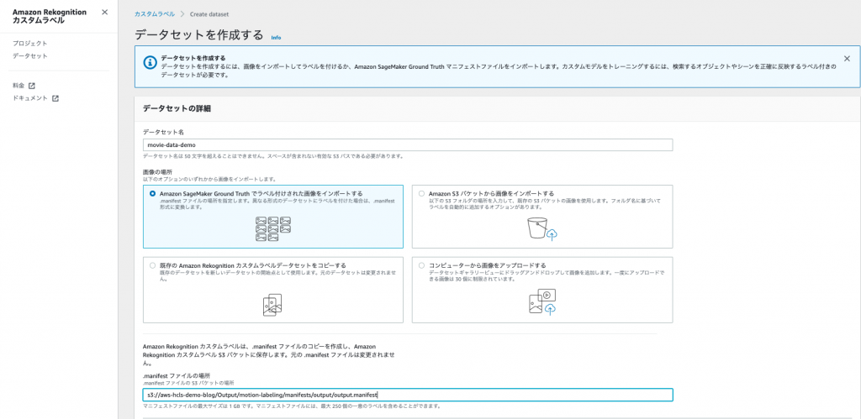The height and width of the screenshot is (419, 861).
Task: Click Amazon Rekognition カスタムラベル sidebar title
Action: 50,16
